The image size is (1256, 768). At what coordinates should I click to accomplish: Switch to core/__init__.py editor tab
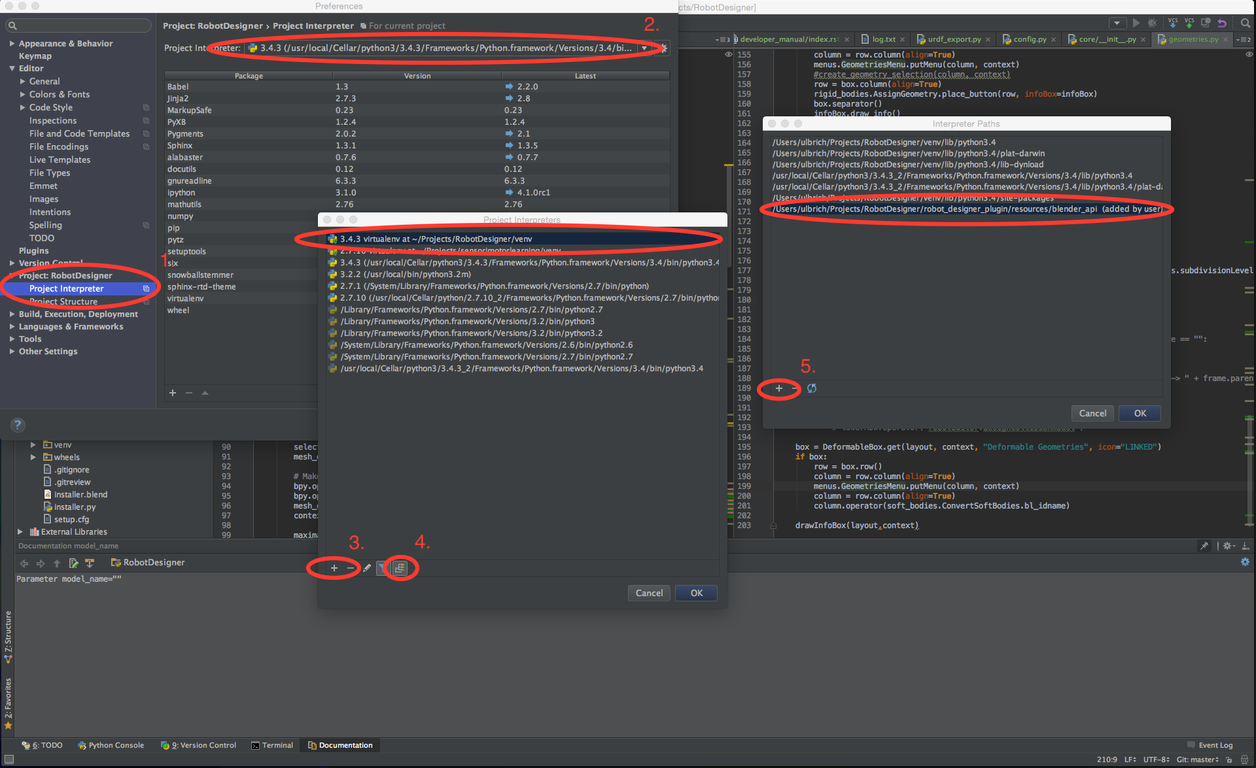point(1107,39)
